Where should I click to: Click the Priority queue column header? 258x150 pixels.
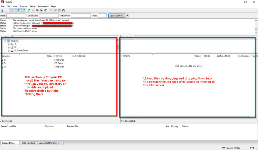[175, 126]
